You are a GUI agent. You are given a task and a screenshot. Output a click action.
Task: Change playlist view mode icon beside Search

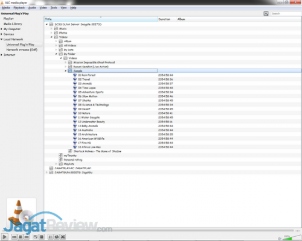(x=266, y=14)
